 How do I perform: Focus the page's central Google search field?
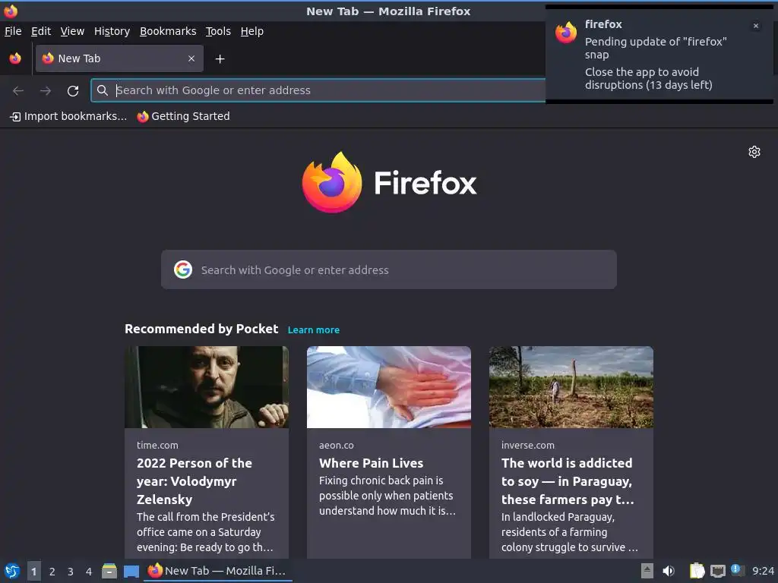point(389,269)
